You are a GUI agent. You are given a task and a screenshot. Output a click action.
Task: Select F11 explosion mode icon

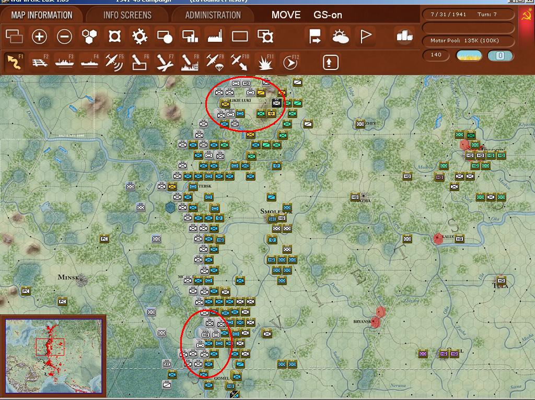pyautogui.click(x=265, y=63)
